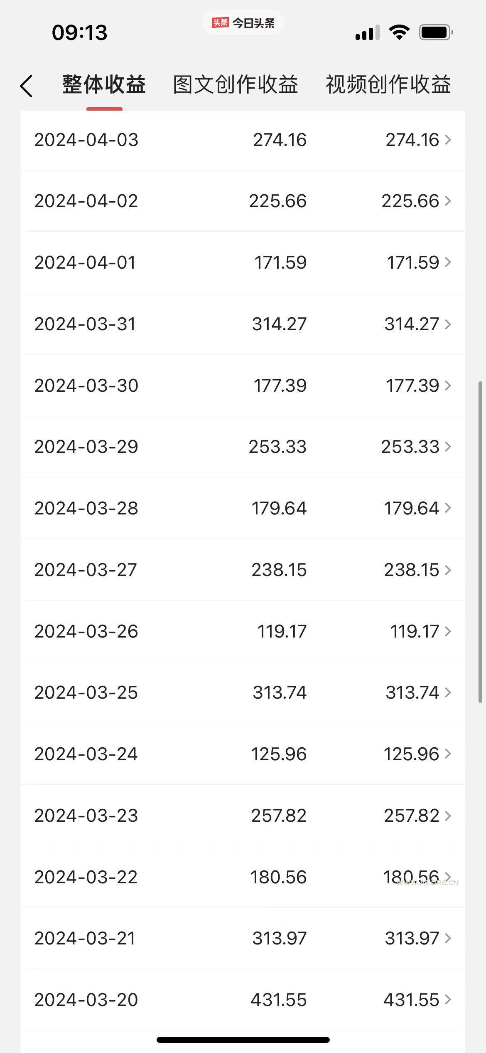This screenshot has width=486, height=1053.
Task: Tap the 今日头条 app pill
Action: pos(243,23)
